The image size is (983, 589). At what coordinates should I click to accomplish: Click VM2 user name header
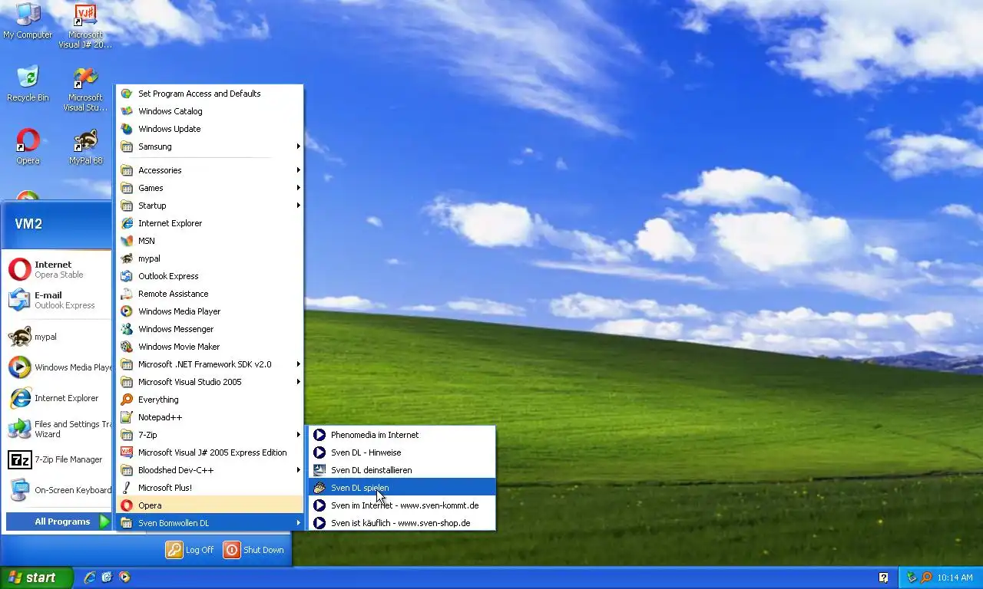[28, 224]
